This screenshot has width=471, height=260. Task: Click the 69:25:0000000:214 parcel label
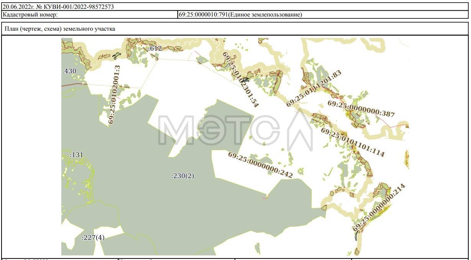pyautogui.click(x=379, y=207)
